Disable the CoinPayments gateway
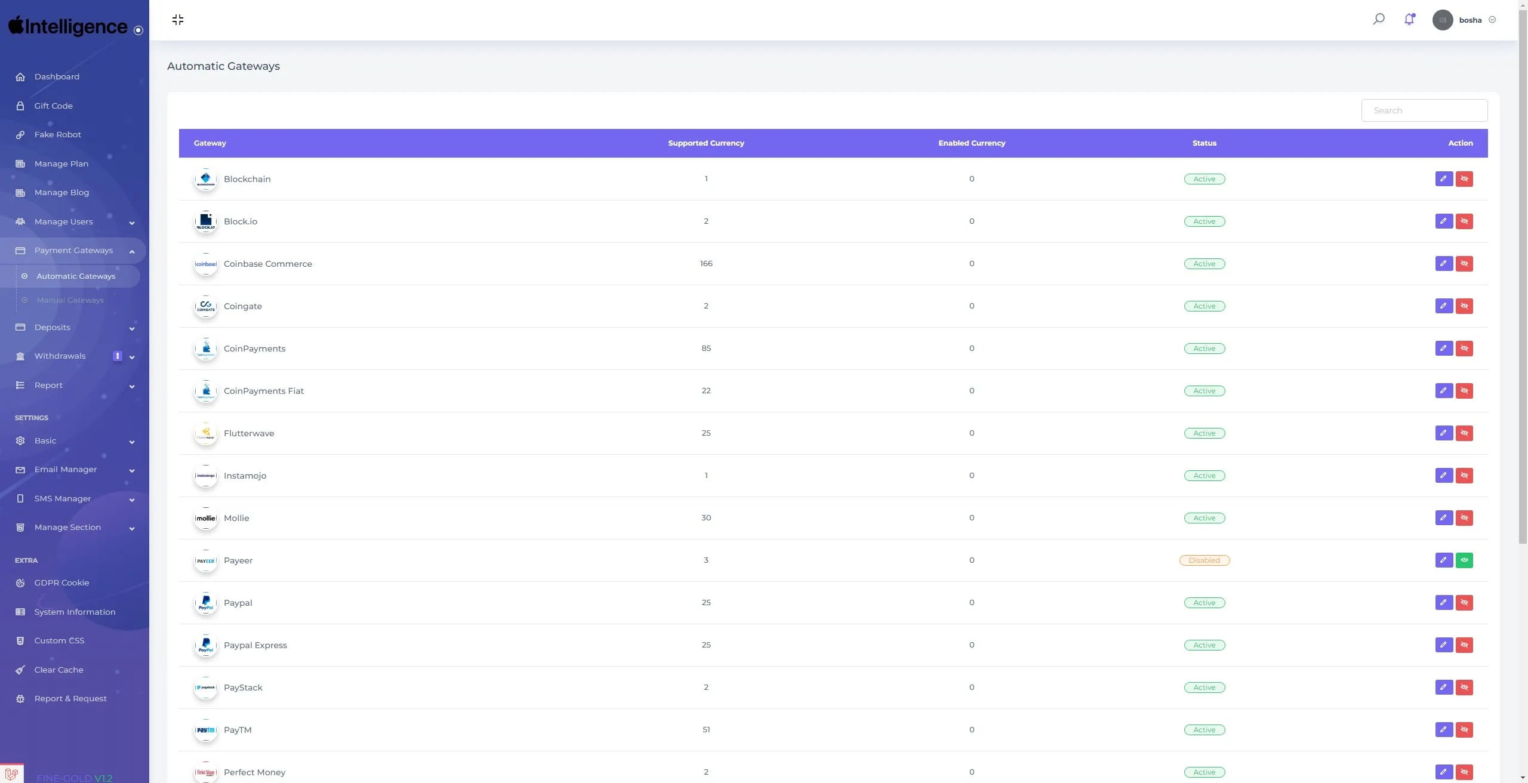Image resolution: width=1528 pixels, height=783 pixels. coord(1464,349)
